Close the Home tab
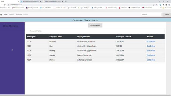 pos(18,2)
